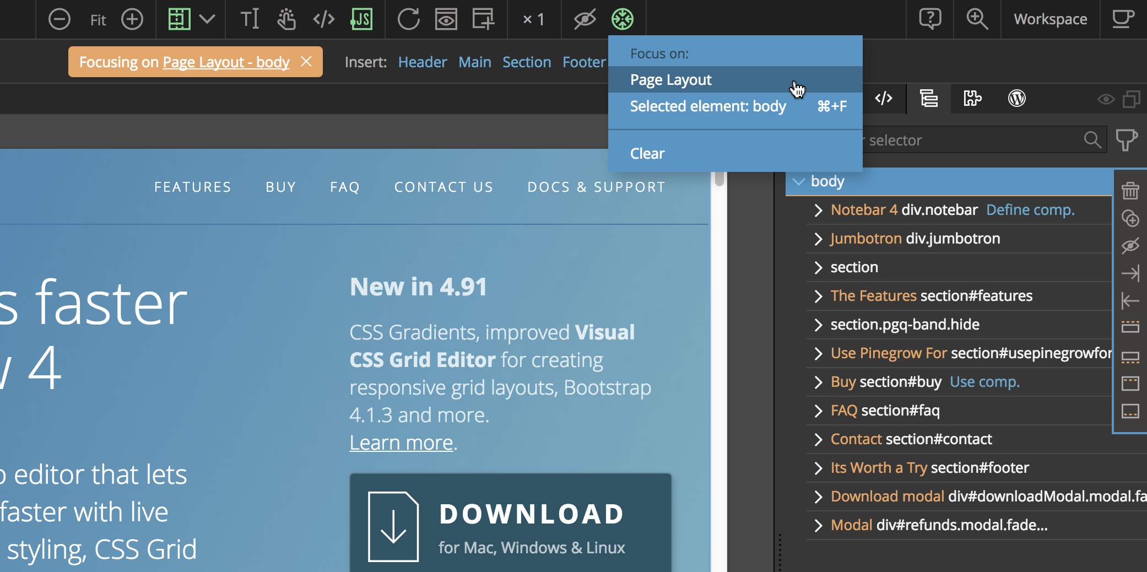
Task: Insert a Footer element
Action: [584, 62]
